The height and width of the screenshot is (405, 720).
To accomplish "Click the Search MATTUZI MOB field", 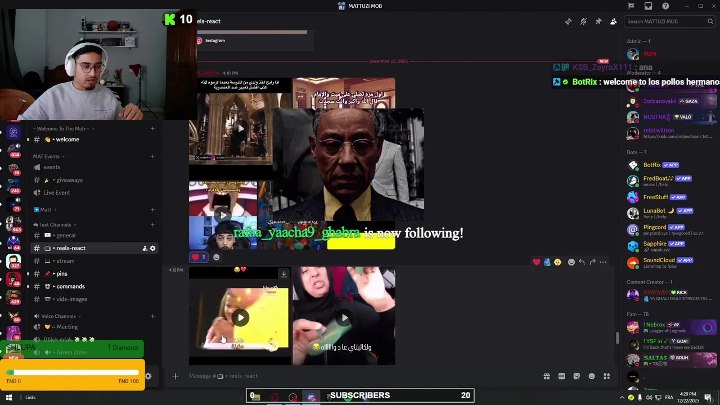I will click(x=669, y=21).
